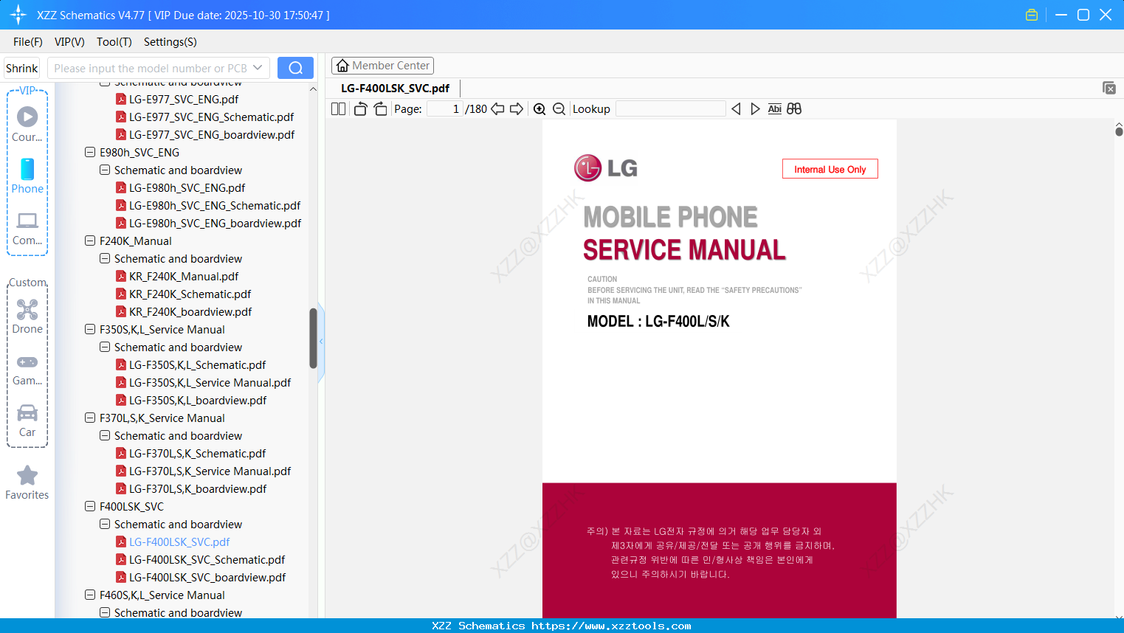This screenshot has height=633, width=1124.
Task: Rotate the page clockwise
Action: point(379,108)
